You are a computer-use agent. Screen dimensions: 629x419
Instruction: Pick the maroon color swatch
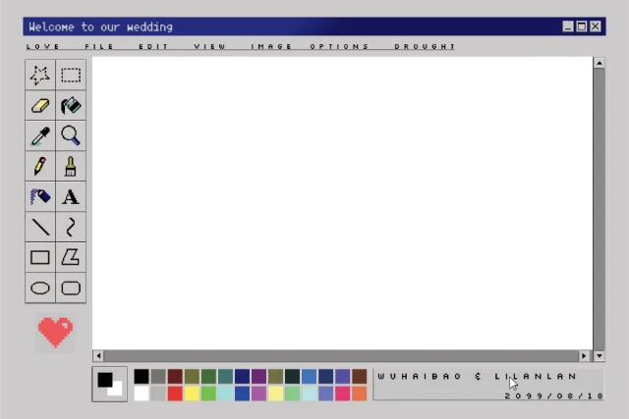(175, 377)
